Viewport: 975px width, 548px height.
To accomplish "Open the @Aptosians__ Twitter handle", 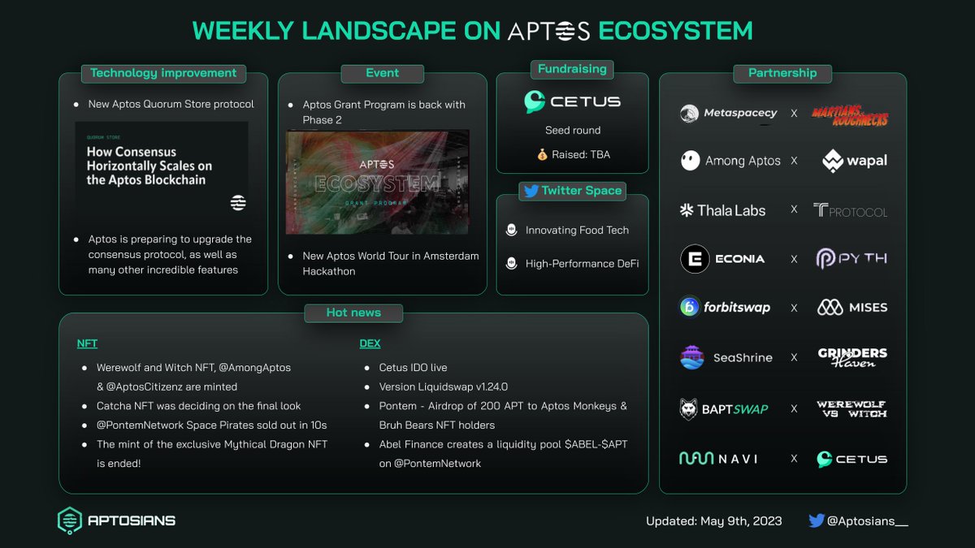I will coord(869,521).
